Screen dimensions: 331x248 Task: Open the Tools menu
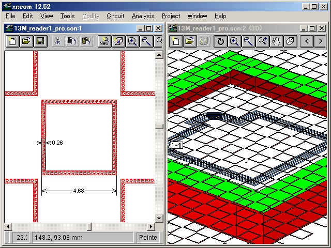pos(67,16)
